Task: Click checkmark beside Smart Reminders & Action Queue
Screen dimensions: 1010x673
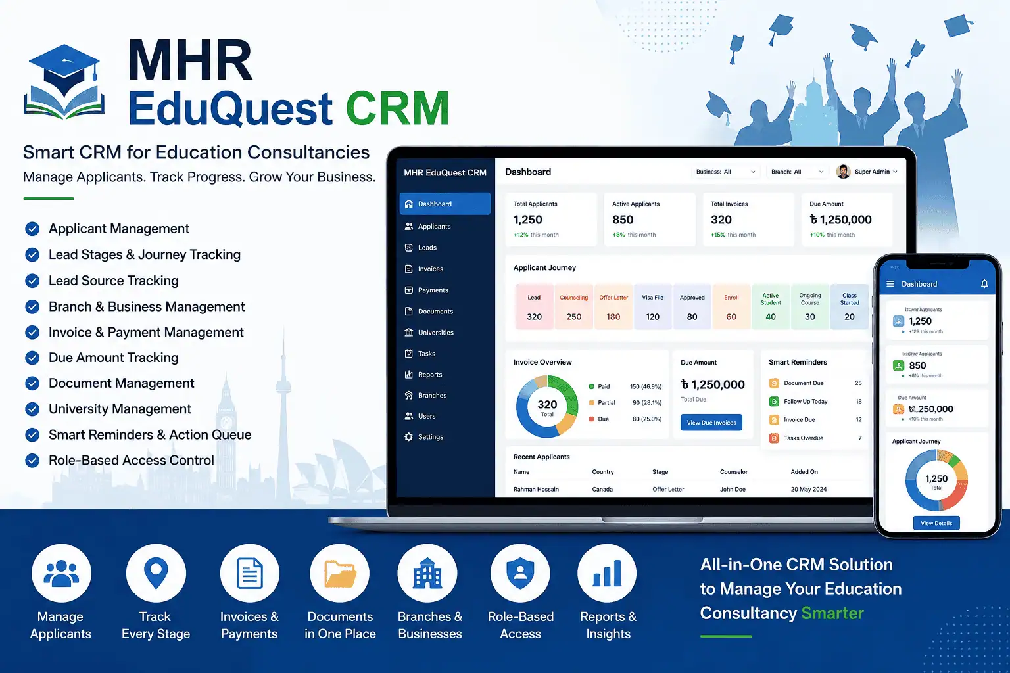Action: pyautogui.click(x=32, y=434)
